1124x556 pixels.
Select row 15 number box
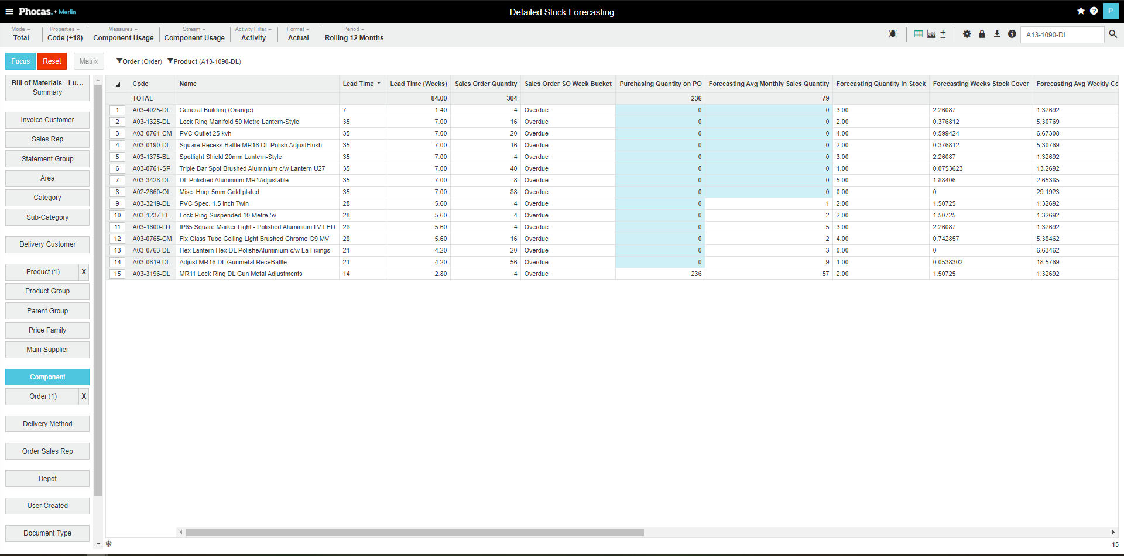pyautogui.click(x=118, y=274)
